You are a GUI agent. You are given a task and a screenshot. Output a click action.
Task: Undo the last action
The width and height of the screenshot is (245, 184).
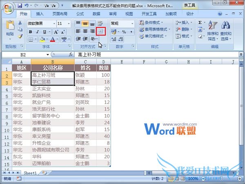(27, 6)
